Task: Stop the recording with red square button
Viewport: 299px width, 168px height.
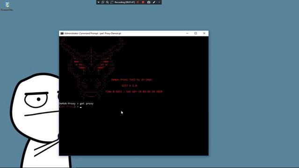Action: pyautogui.click(x=143, y=2)
